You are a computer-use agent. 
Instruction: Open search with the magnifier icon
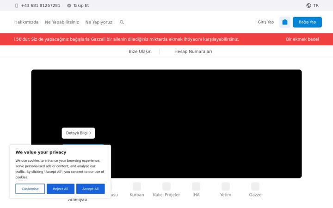[122, 22]
